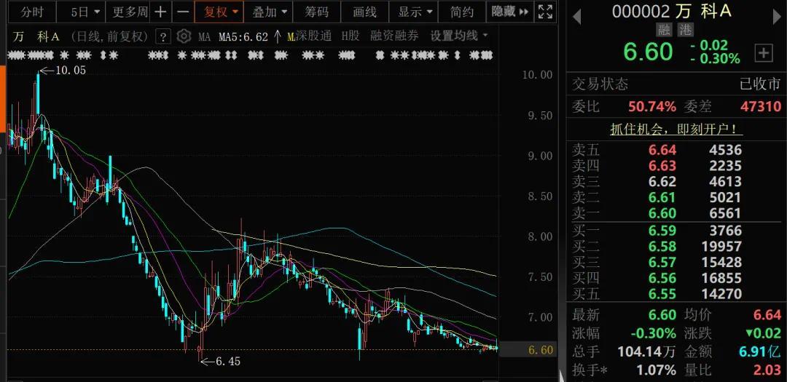
Task: Open fullscreen with the expand-arrows icon
Action: coord(545,12)
